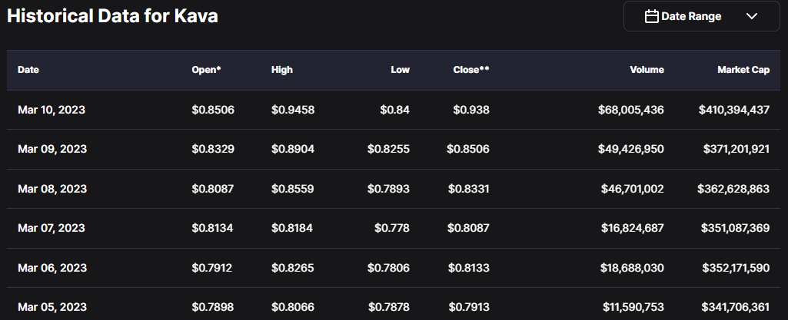Viewport: 788px width, 320px height.
Task: Click the Date column header
Action: pos(28,70)
